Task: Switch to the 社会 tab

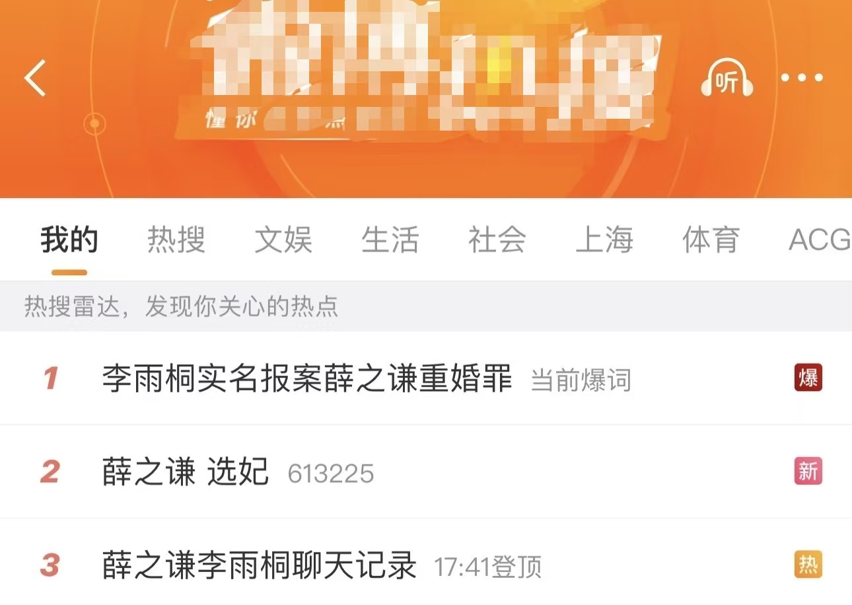Action: point(497,240)
